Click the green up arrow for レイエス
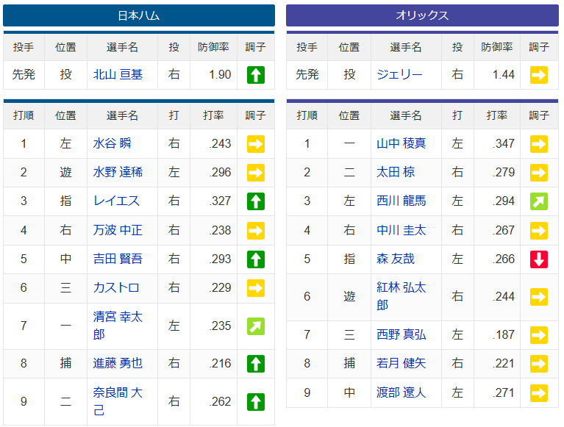This screenshot has width=564, height=427. (256, 201)
